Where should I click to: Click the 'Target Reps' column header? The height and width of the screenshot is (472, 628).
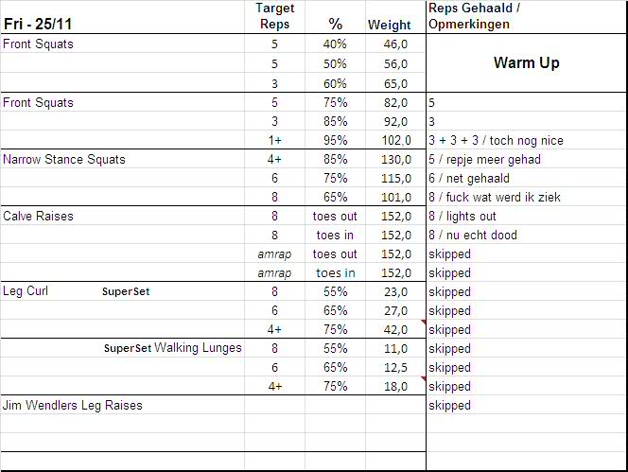[274, 16]
